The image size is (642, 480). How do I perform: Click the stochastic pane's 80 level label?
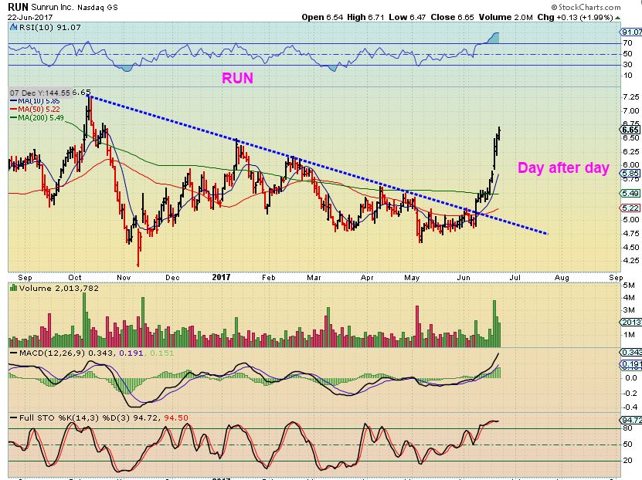(x=627, y=428)
